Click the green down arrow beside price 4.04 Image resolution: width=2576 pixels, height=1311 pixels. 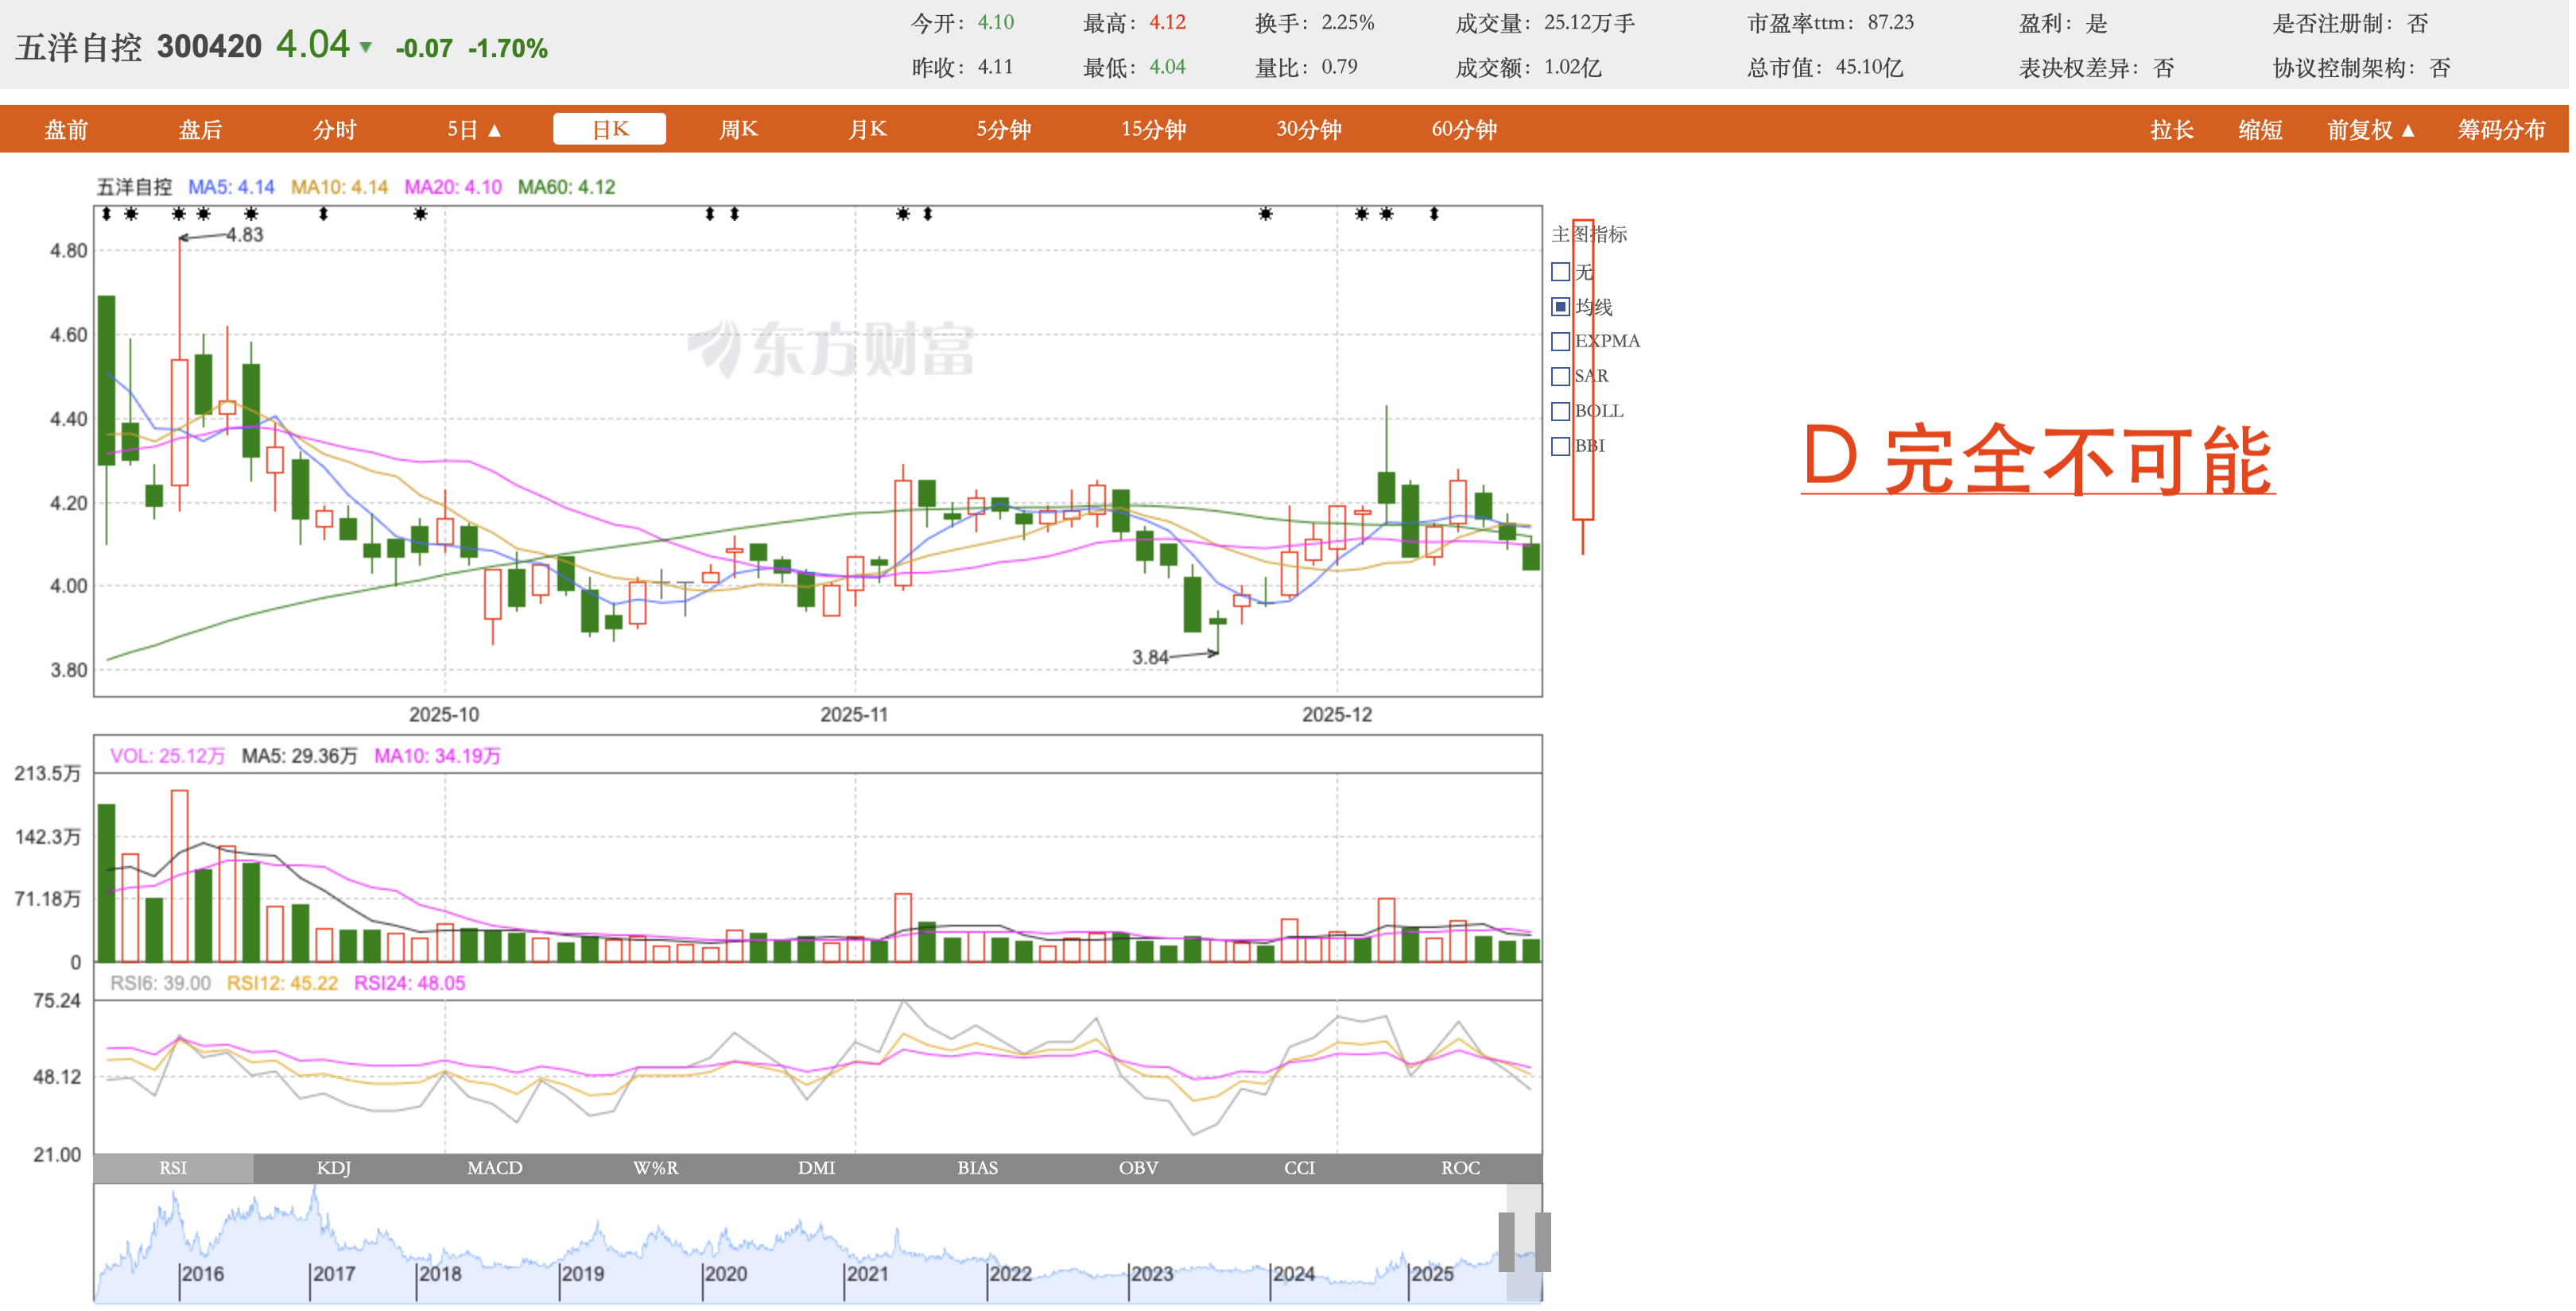click(x=366, y=47)
